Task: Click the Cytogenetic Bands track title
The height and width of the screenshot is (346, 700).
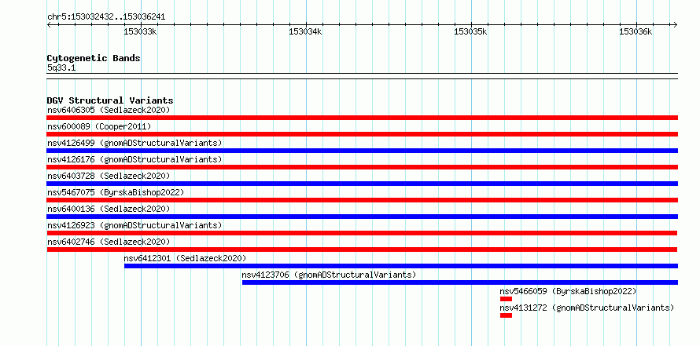Action: click(94, 58)
